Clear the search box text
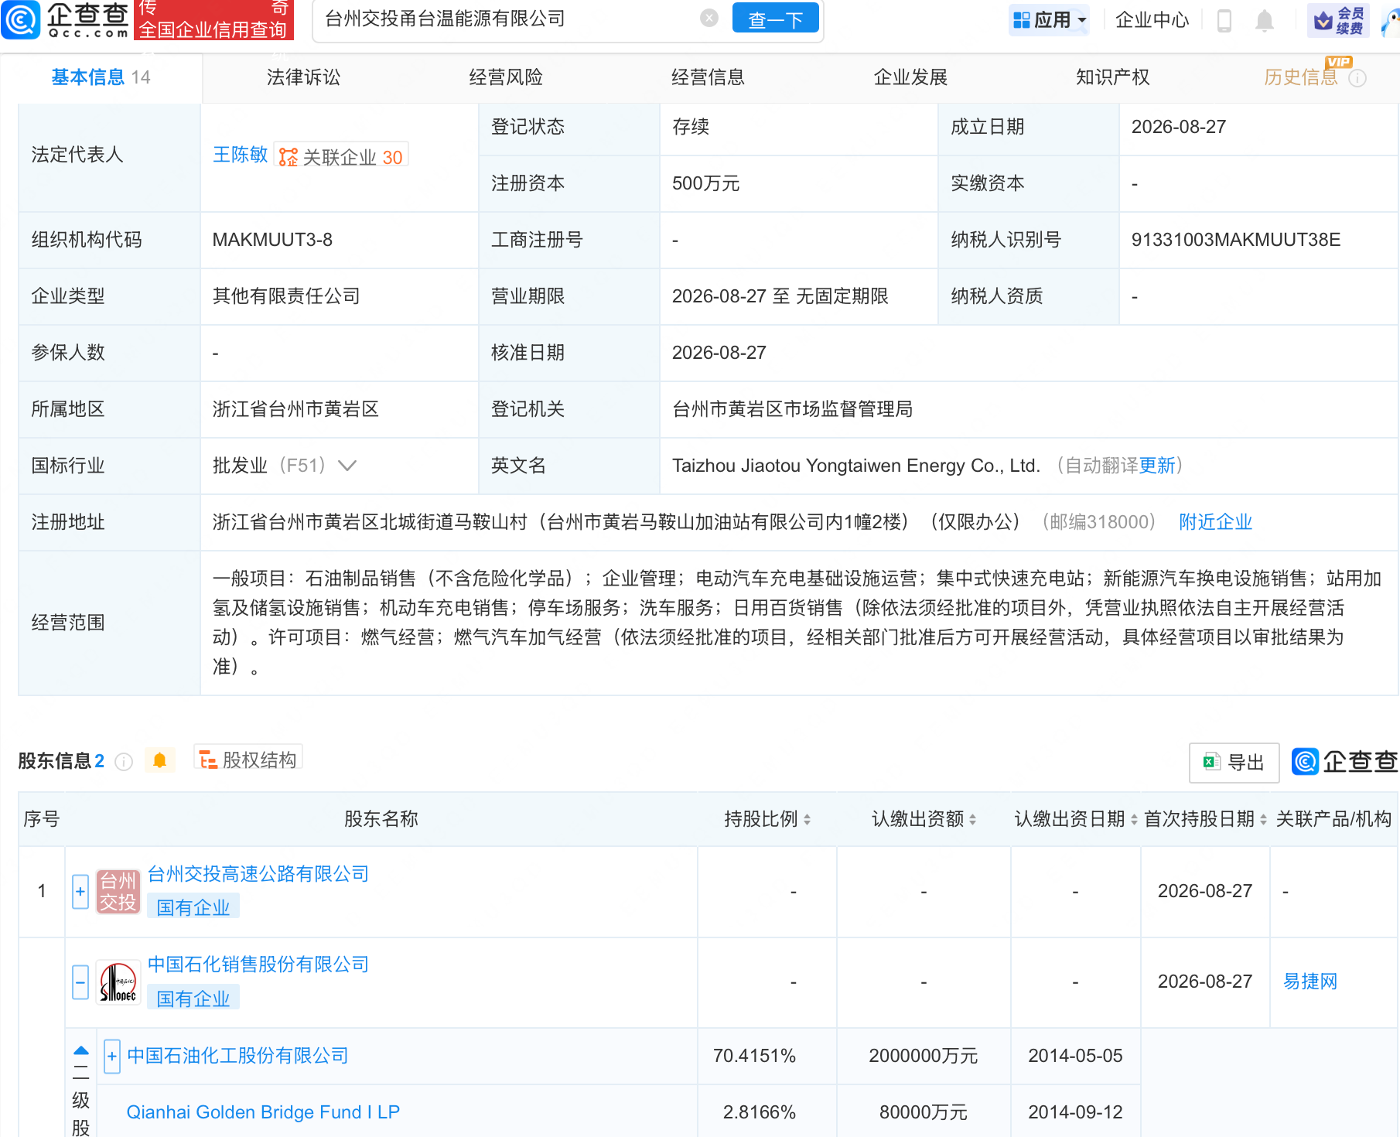1400x1137 pixels. pos(709,19)
